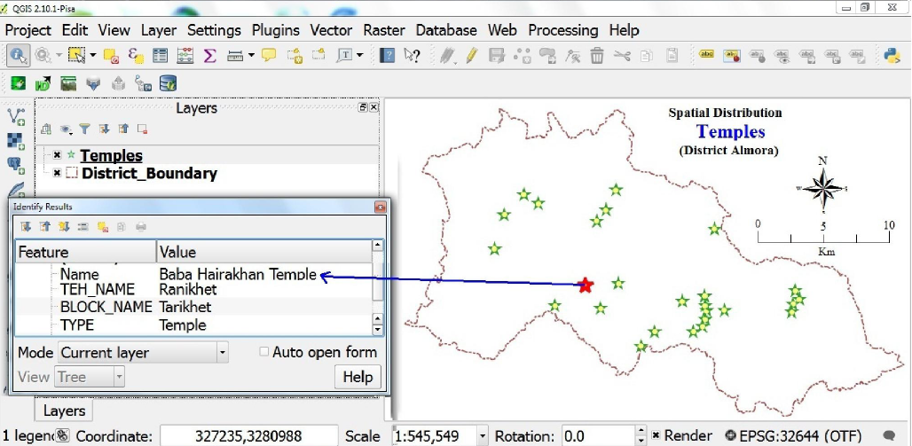Open the Layer menu
This screenshot has width=912, height=446.
point(158,30)
